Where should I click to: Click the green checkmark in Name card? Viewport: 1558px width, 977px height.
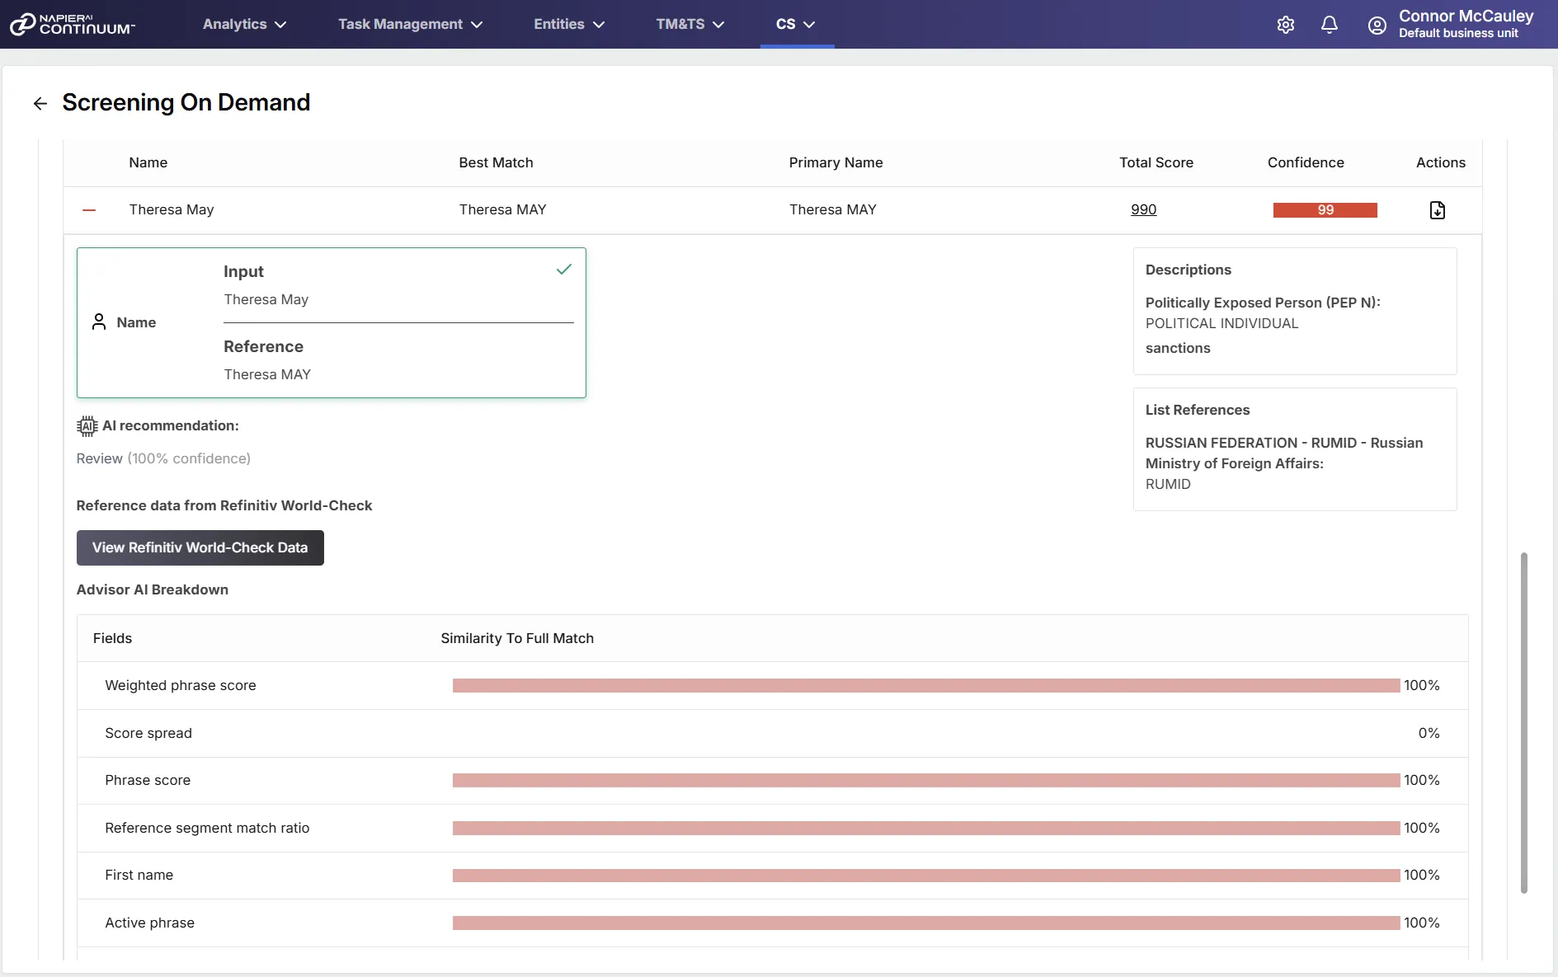point(564,269)
